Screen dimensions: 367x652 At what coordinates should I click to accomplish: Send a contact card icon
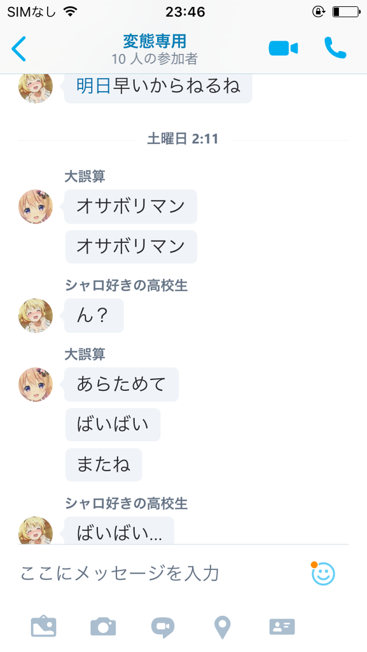(x=282, y=627)
